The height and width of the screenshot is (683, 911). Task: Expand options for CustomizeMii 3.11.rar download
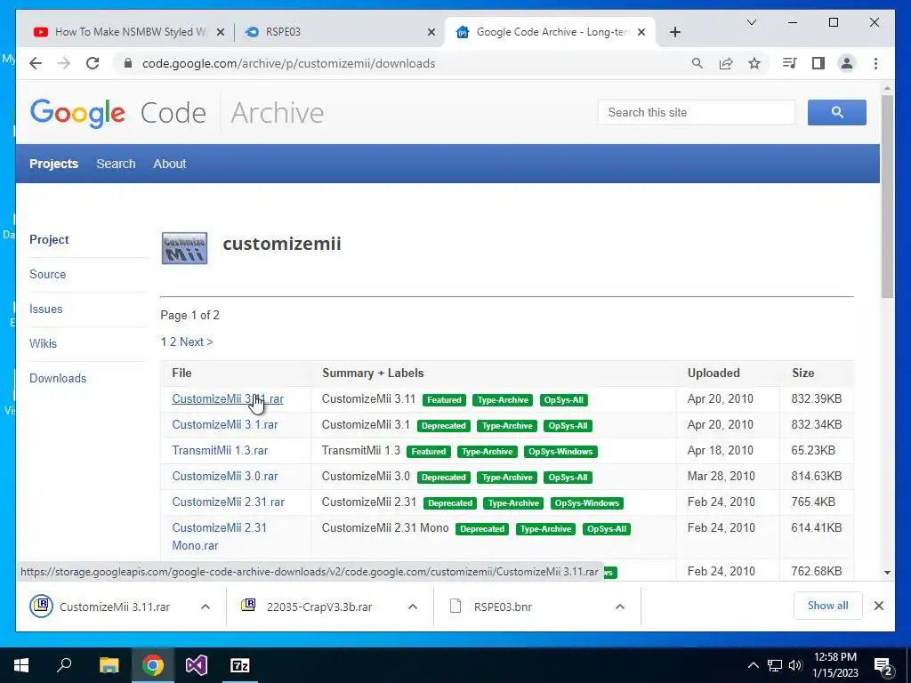point(206,607)
